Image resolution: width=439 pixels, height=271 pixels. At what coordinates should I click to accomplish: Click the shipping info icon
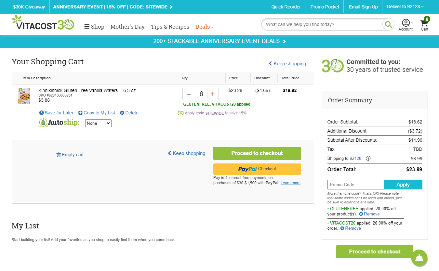pyautogui.click(x=368, y=159)
